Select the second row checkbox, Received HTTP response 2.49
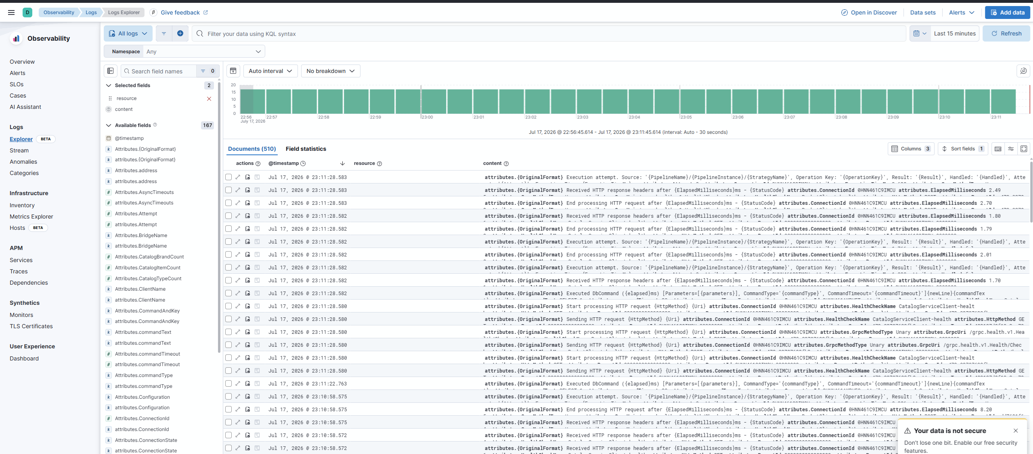 (228, 190)
